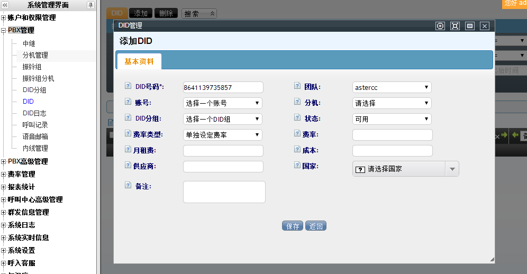Collapse the PBX管理 tree node
Image resolution: width=527 pixels, height=274 pixels.
click(4, 31)
